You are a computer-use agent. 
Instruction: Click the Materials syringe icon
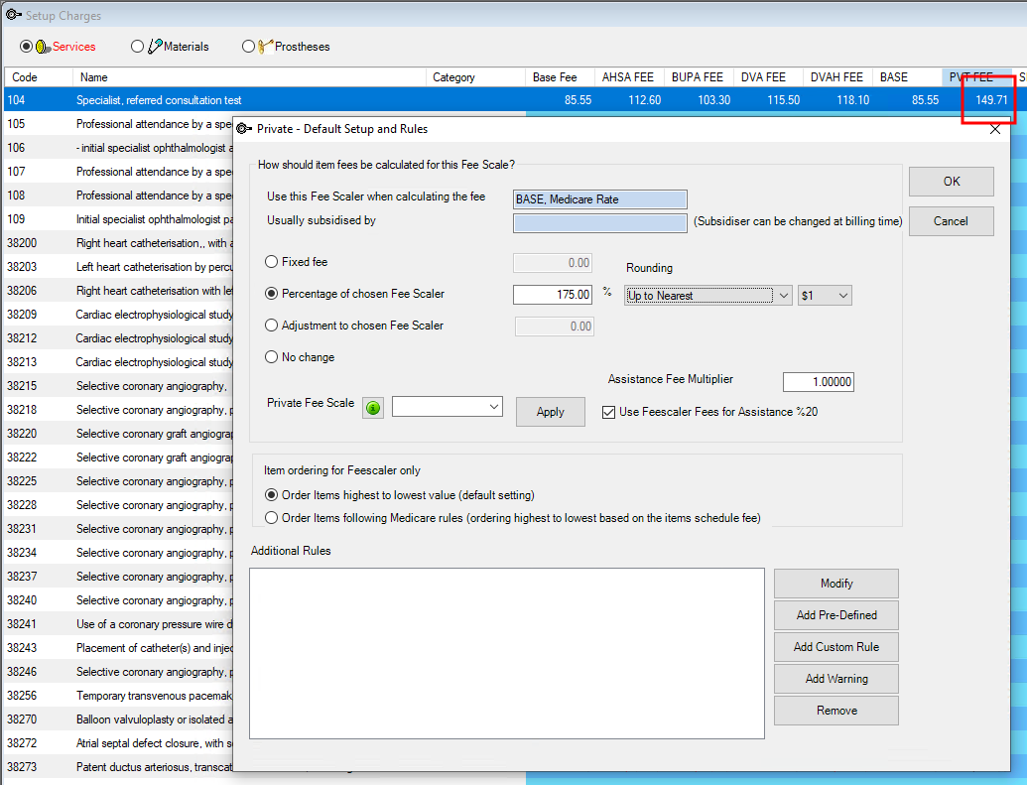coord(155,46)
